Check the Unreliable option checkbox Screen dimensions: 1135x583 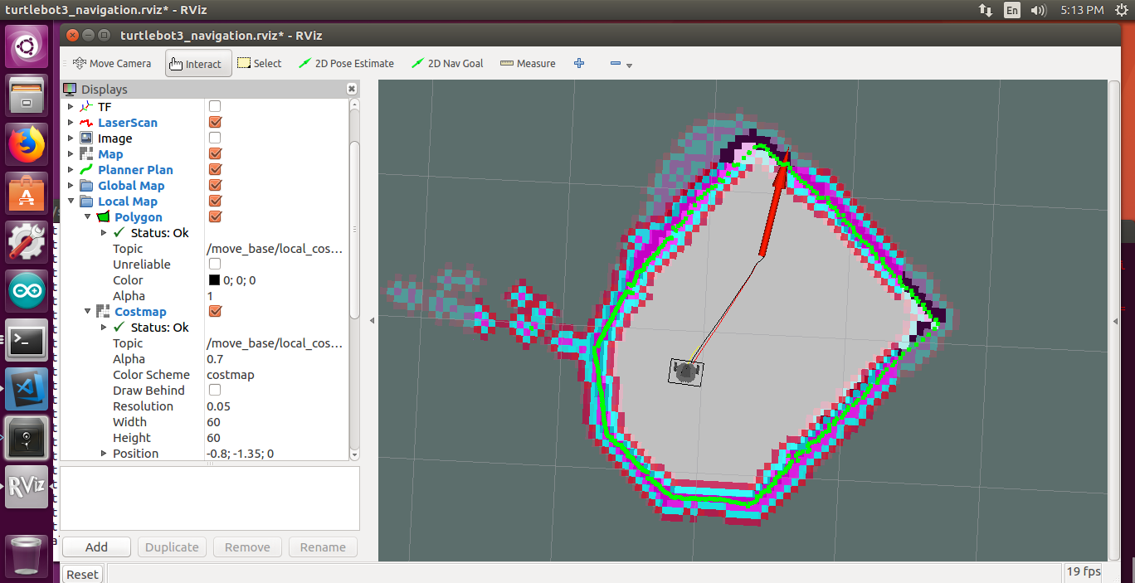[215, 264]
